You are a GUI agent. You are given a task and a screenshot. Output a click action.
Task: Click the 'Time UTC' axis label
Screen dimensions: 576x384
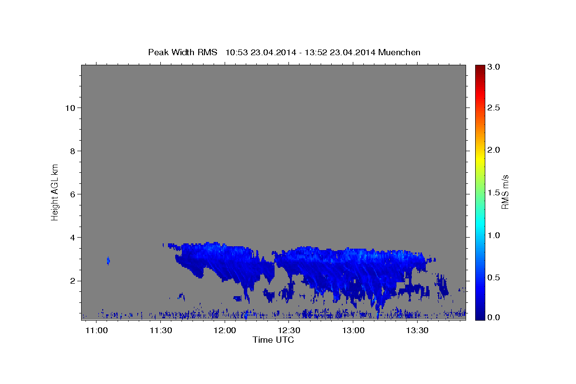pyautogui.click(x=273, y=340)
